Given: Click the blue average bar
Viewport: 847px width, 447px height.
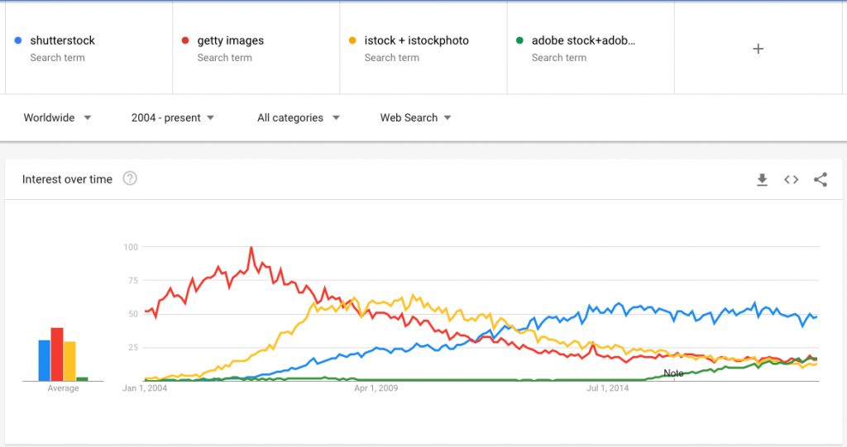Looking at the screenshot, I should [45, 360].
